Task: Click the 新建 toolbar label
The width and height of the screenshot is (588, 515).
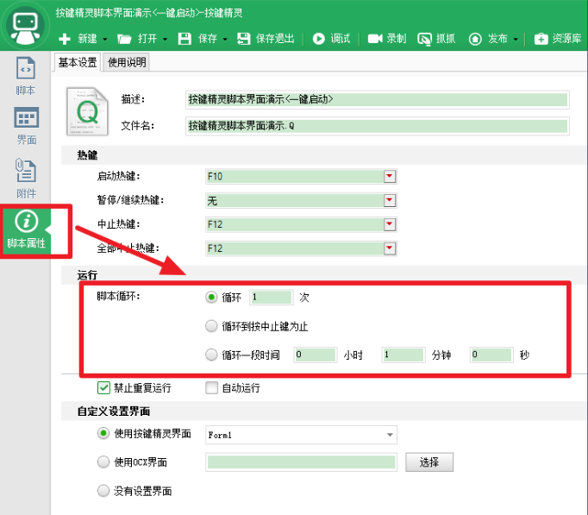Action: pos(87,39)
